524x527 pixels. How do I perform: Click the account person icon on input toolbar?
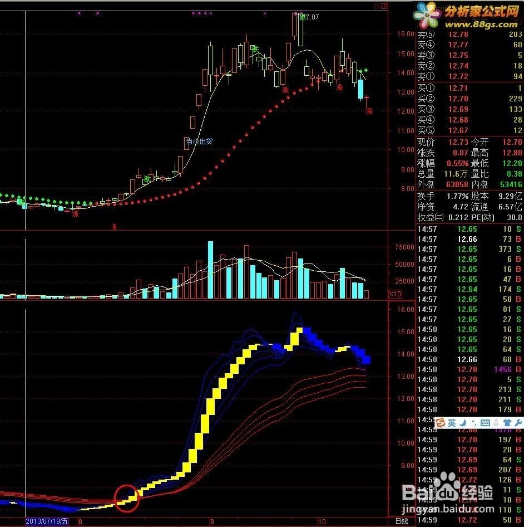(x=496, y=423)
